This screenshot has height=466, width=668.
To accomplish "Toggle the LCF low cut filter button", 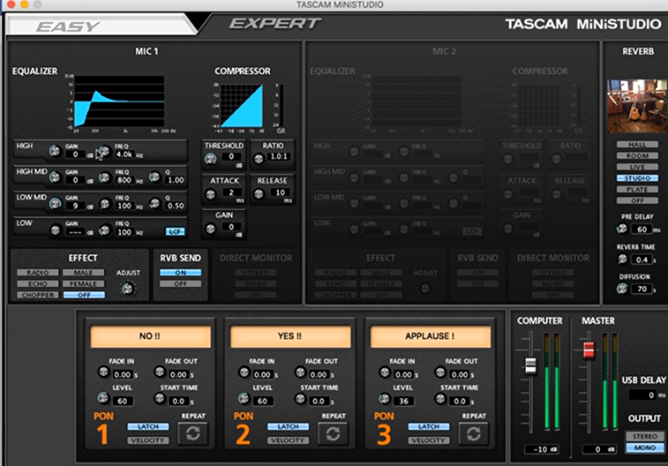I will point(175,231).
